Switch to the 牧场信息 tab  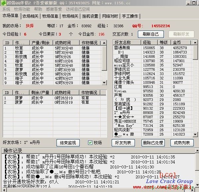pos(50,16)
